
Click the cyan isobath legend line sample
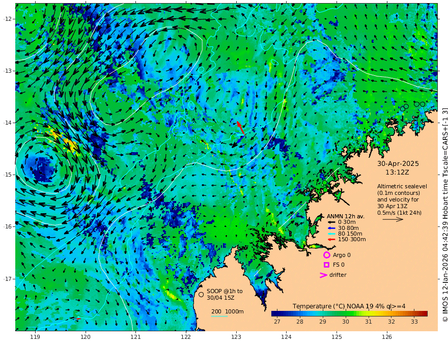(x=219, y=316)
